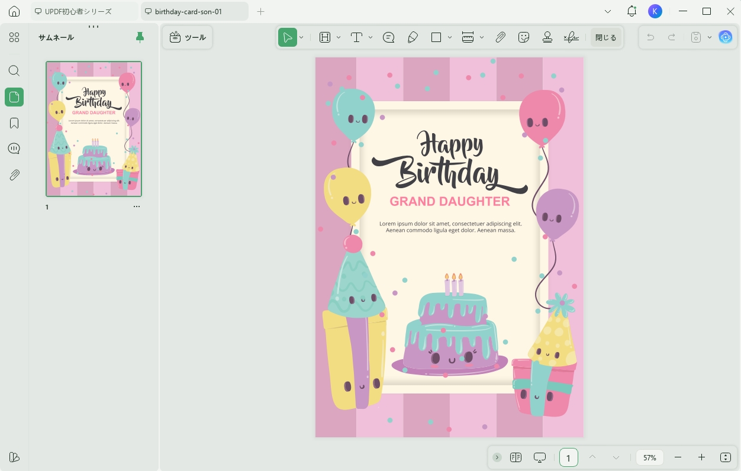Zoom out with minus button
This screenshot has width=741, height=471.
(678, 457)
